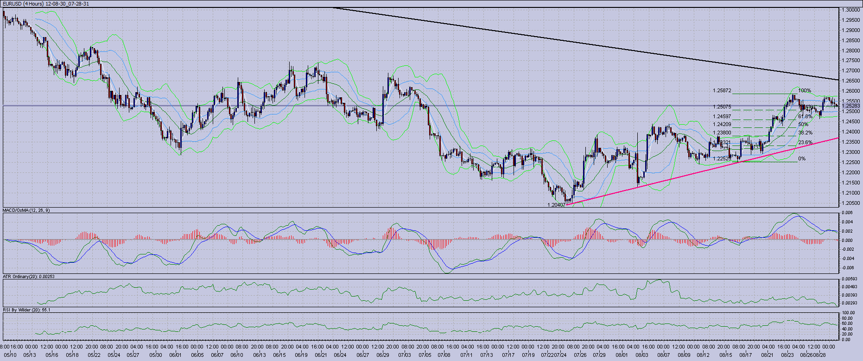Viewport: 863px width, 361px height.
Task: Click the 05/10 date on time axis
Action: coord(10,355)
